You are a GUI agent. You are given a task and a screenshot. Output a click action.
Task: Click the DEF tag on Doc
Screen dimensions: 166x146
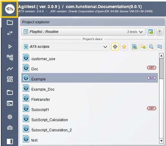click(x=152, y=68)
